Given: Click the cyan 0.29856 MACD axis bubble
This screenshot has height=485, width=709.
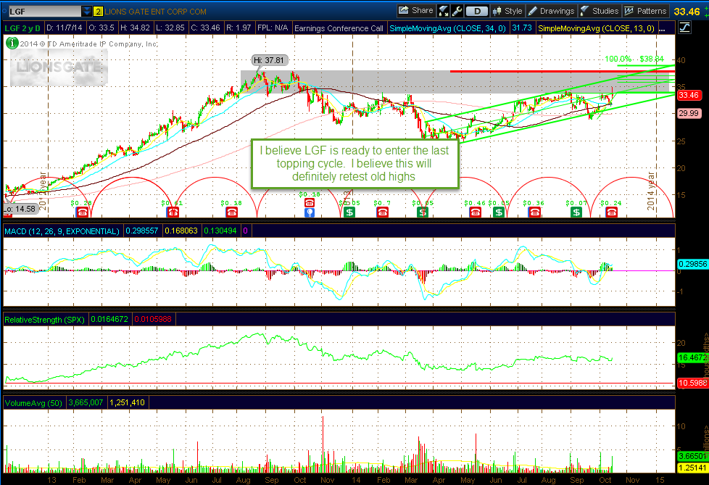Looking at the screenshot, I should click(693, 264).
